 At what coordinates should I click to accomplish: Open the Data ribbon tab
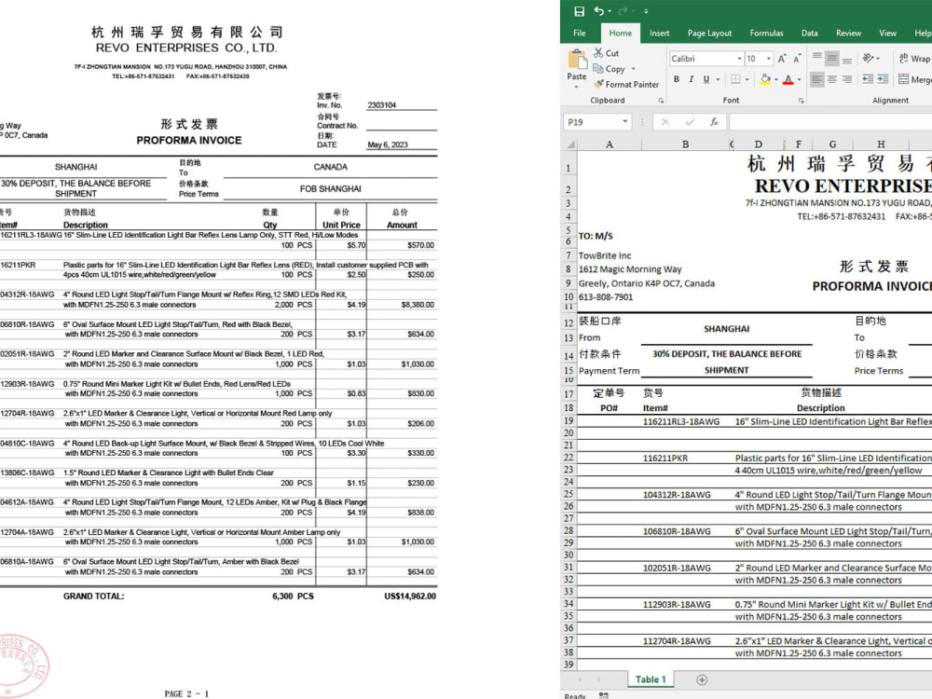tap(809, 34)
